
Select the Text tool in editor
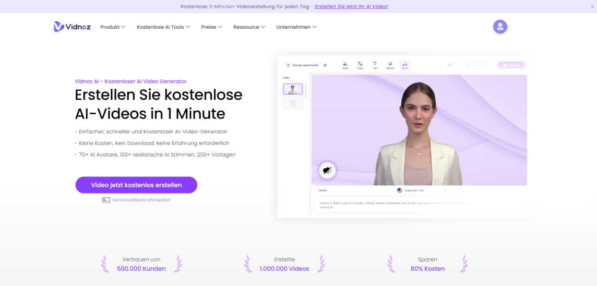pos(375,65)
